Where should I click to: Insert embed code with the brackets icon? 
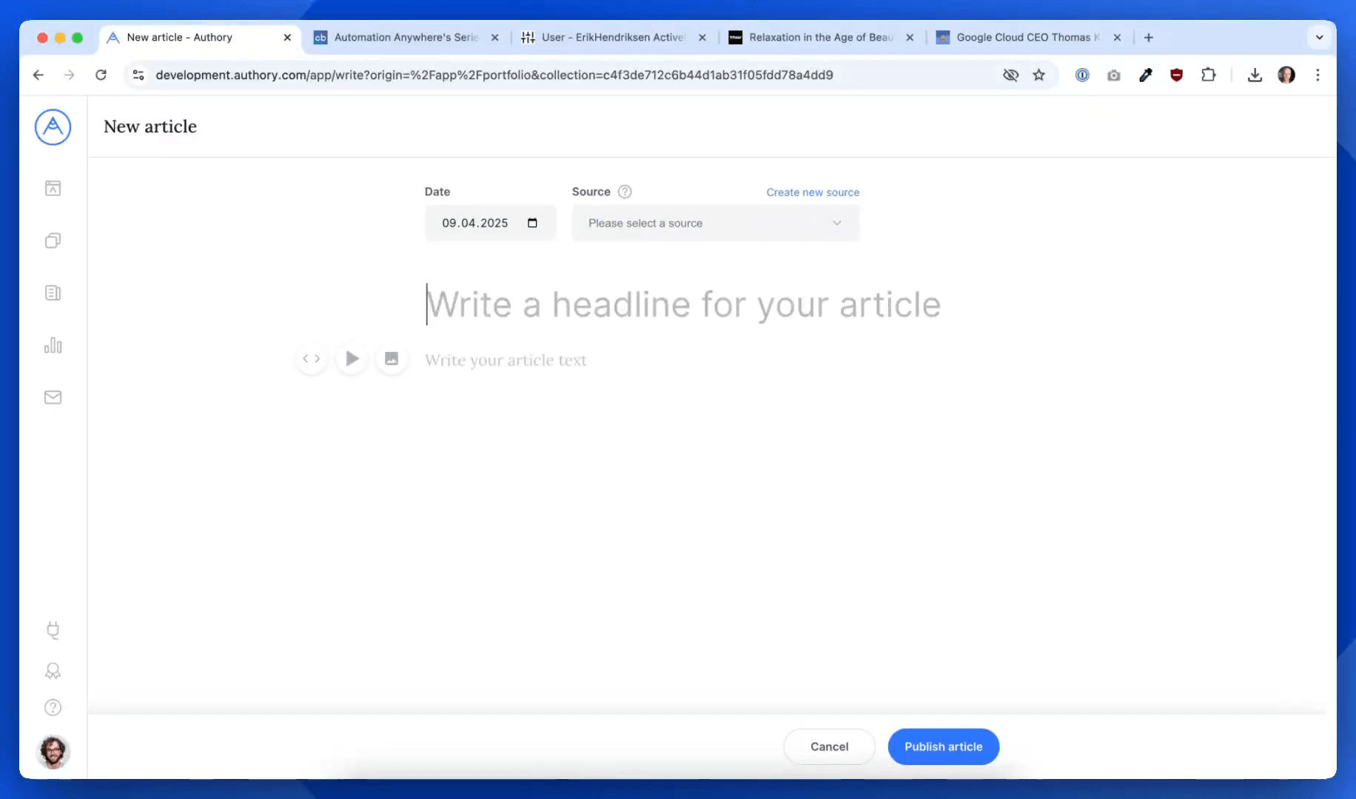coord(312,359)
